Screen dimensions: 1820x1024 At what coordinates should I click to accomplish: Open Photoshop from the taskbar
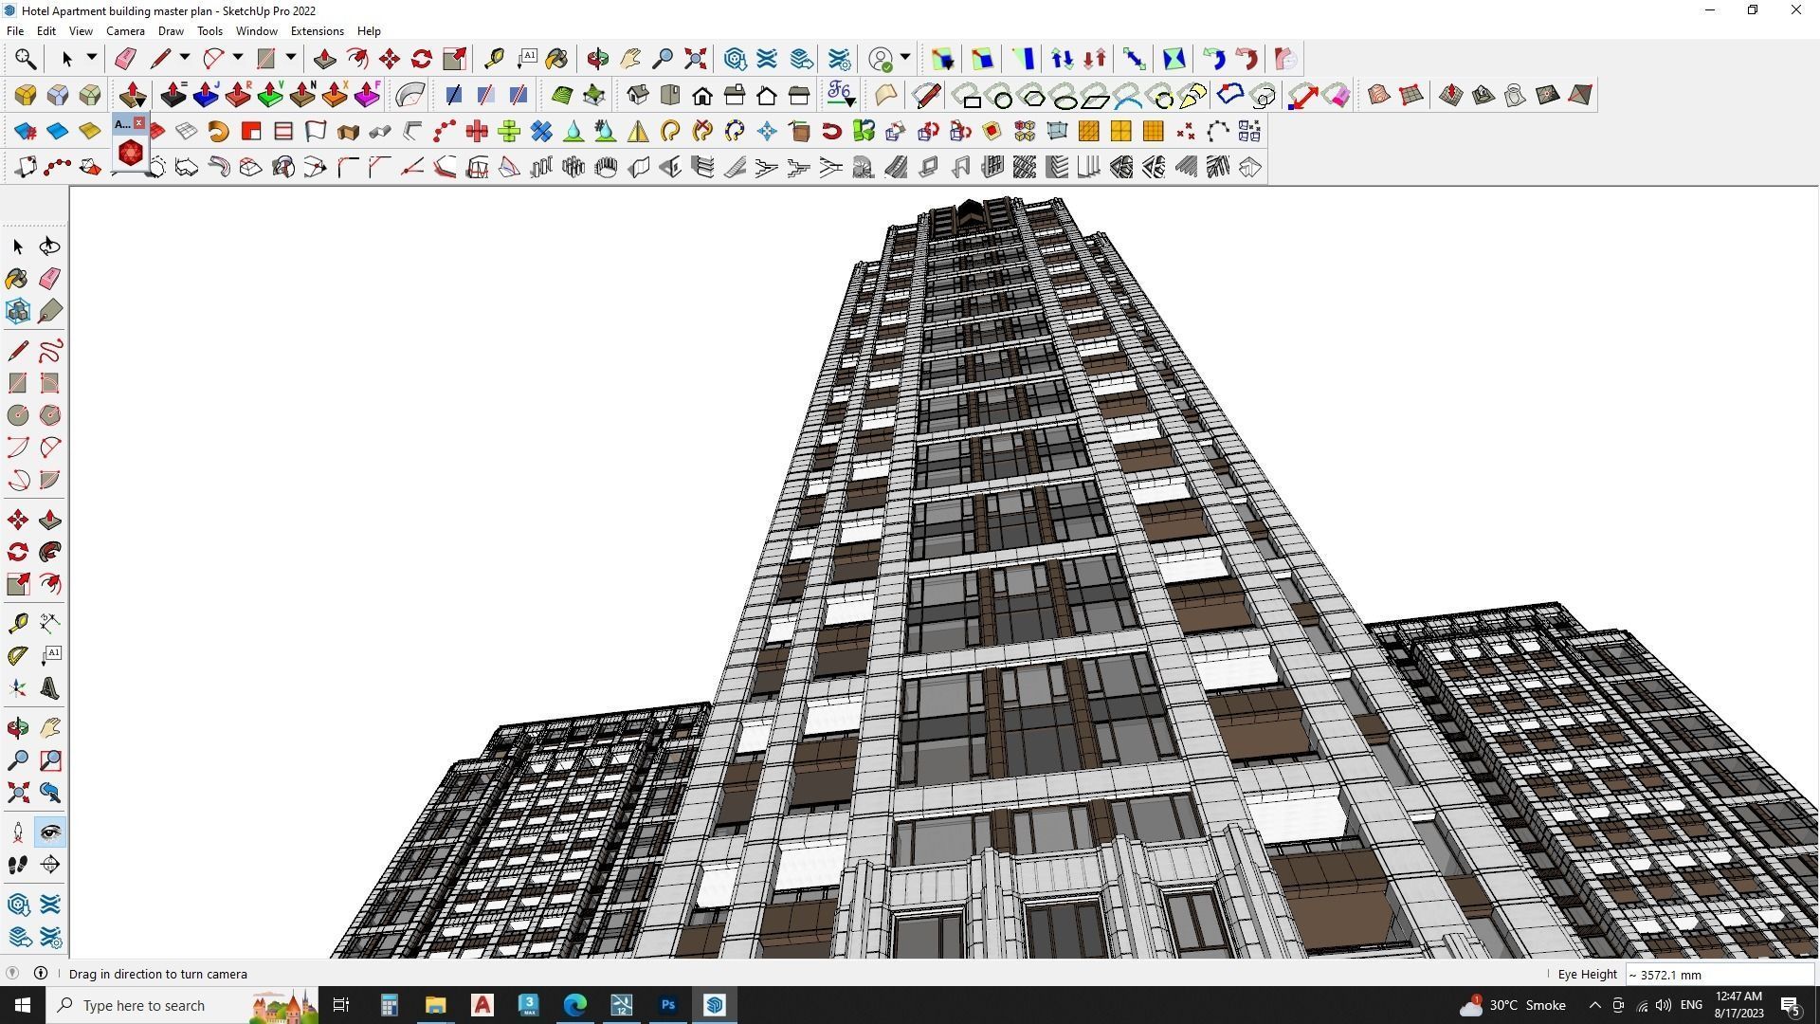668,1005
